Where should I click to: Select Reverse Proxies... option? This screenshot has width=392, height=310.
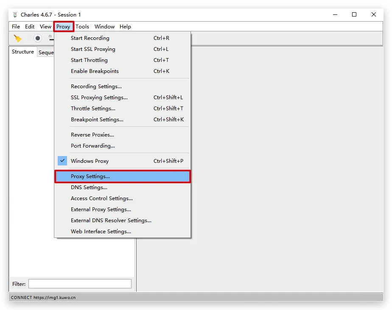pyautogui.click(x=92, y=135)
